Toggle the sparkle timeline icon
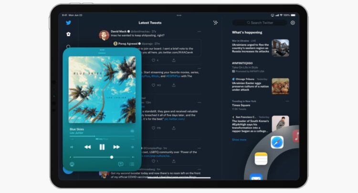This screenshot has height=193, width=358. [215, 22]
